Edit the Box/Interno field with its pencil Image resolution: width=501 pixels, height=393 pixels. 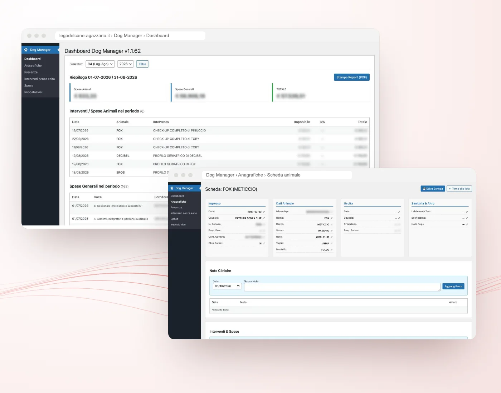(x=467, y=218)
